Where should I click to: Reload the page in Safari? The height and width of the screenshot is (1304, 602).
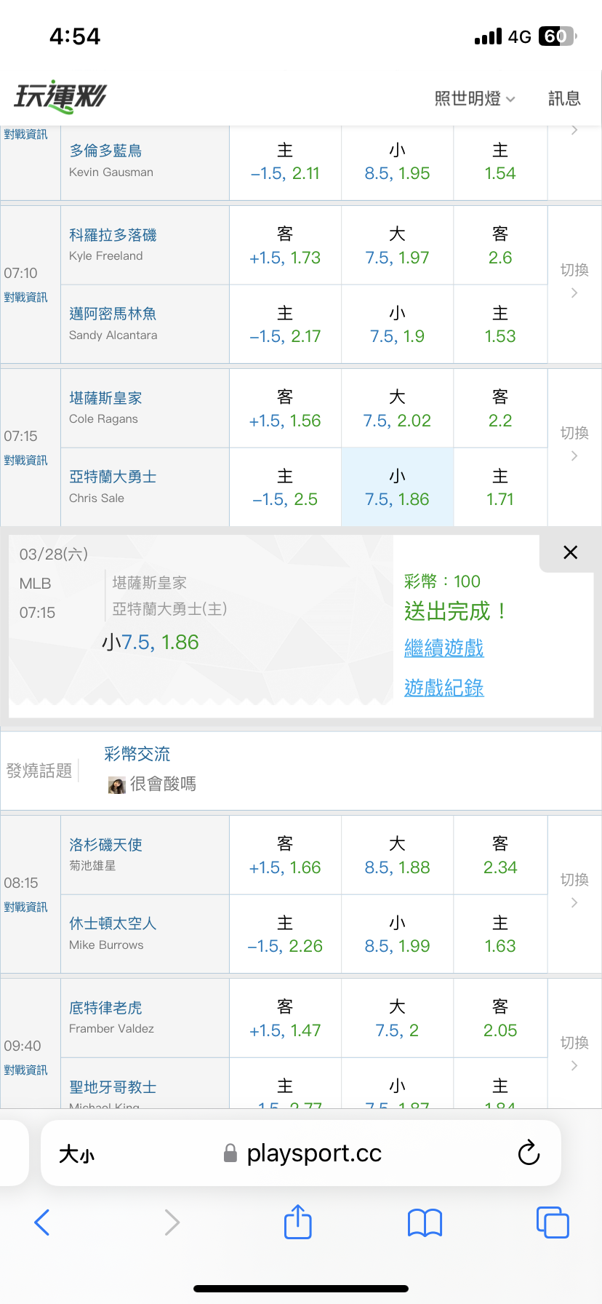(529, 1153)
